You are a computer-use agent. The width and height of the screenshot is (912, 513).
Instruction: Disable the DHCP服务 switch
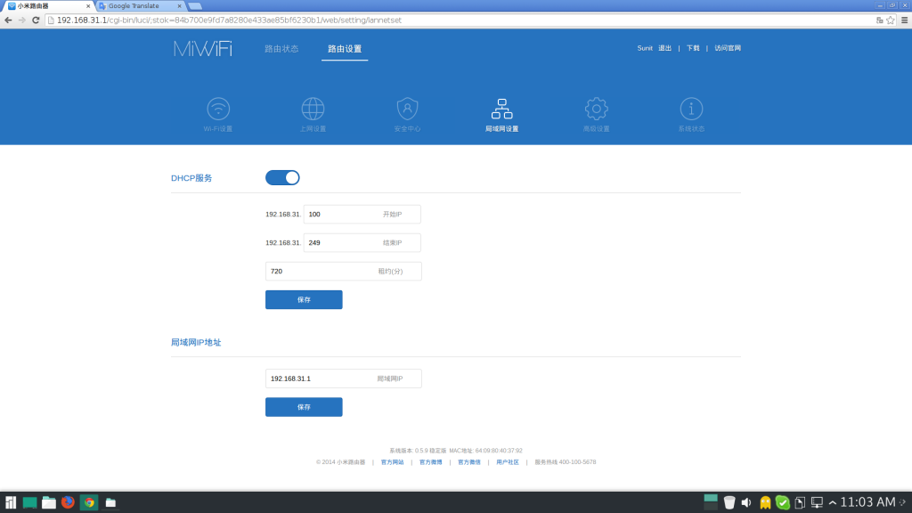click(282, 177)
